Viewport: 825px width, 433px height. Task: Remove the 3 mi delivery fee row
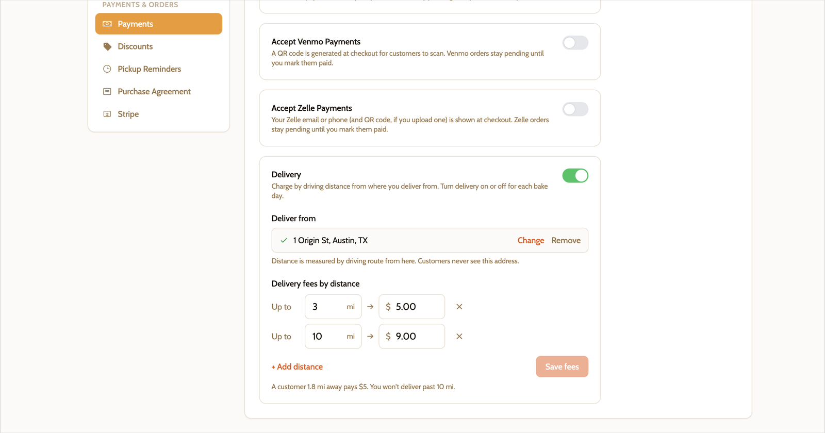click(459, 307)
